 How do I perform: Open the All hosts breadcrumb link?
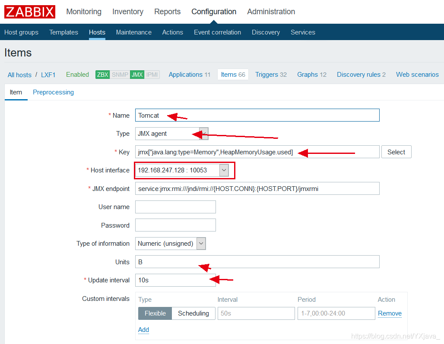point(19,75)
